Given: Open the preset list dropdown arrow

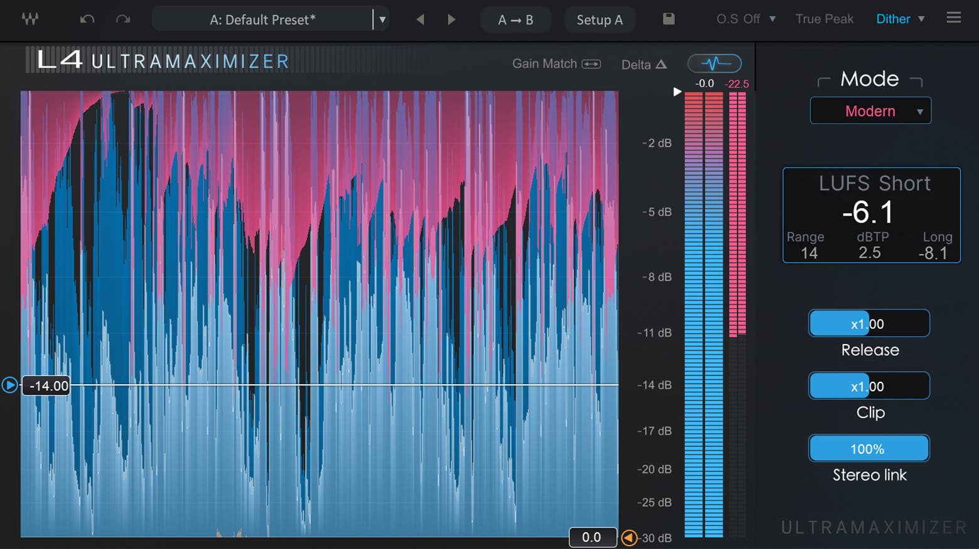Looking at the screenshot, I should coord(382,19).
